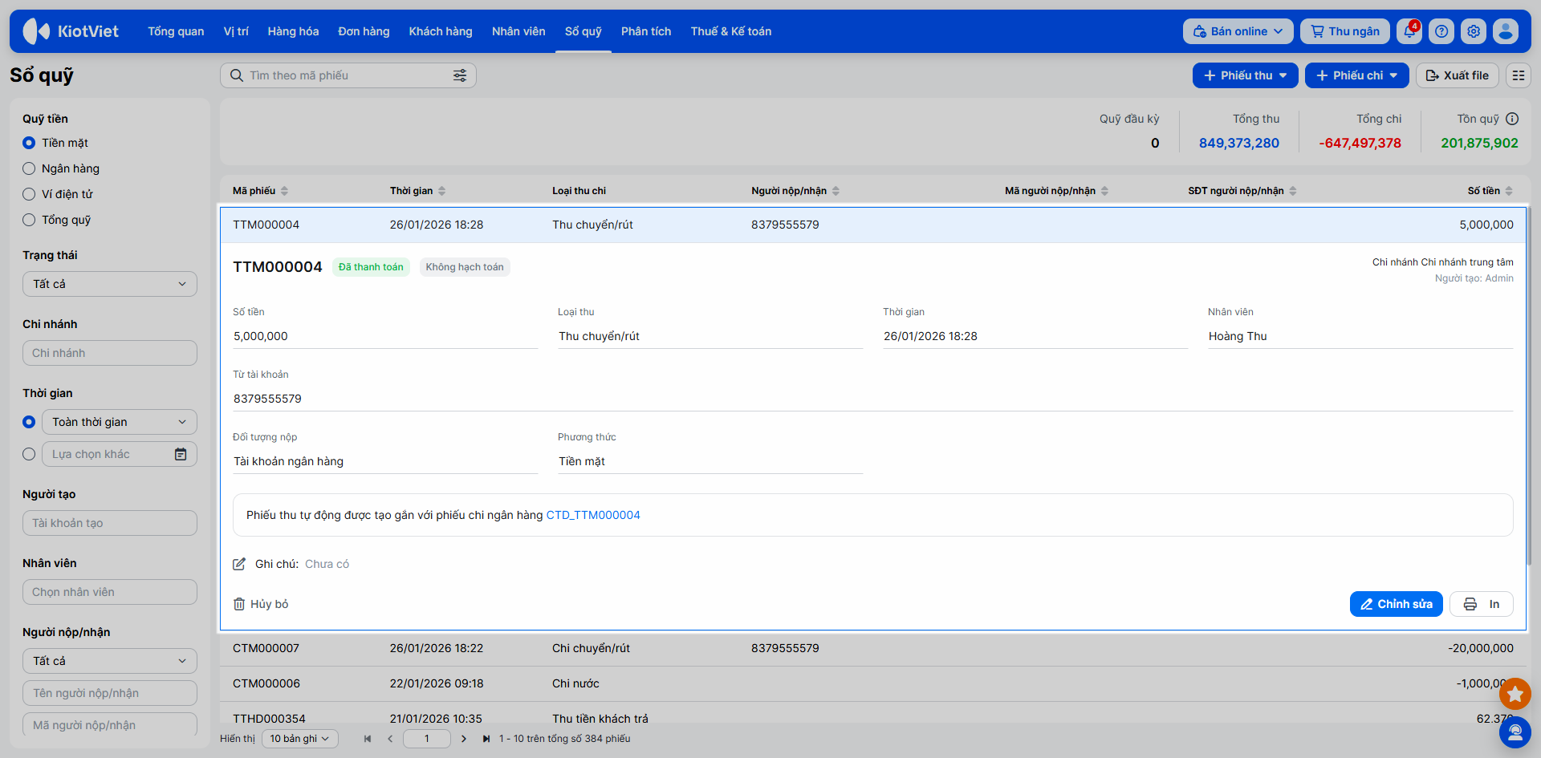
Task: Expand the Trạng thái dropdown
Action: point(110,284)
